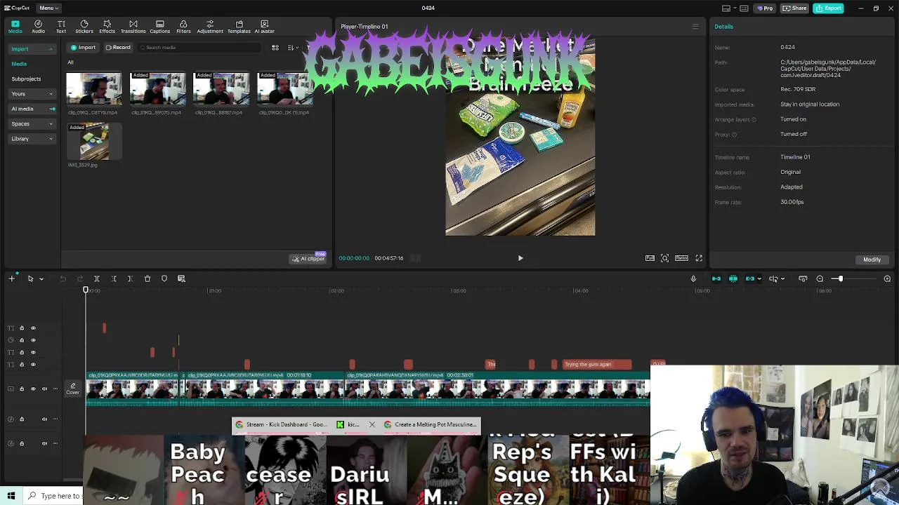Zoom in the timeline
The height and width of the screenshot is (505, 899).
pos(887,278)
